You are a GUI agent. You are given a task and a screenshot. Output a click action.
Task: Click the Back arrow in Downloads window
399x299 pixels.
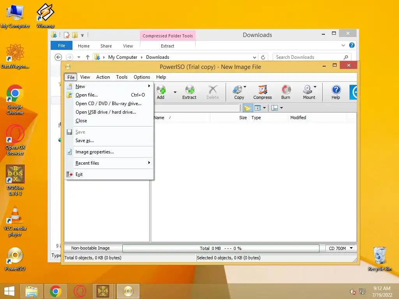[58, 57]
